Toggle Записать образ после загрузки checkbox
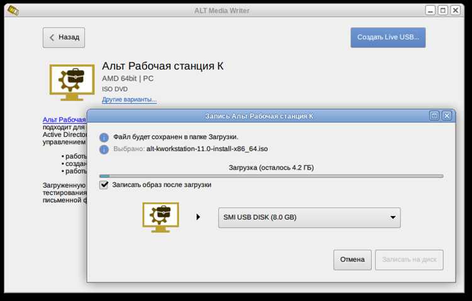This screenshot has width=472, height=301. pyautogui.click(x=104, y=185)
